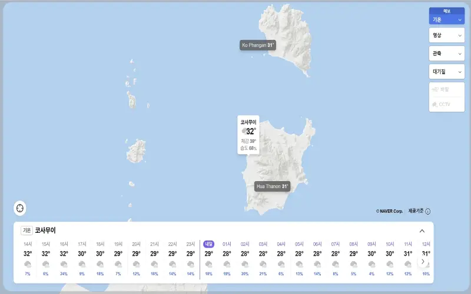Viewport: 471px width, 294px height.
Task: Toggle the 바람 wind layer
Action: point(447,89)
